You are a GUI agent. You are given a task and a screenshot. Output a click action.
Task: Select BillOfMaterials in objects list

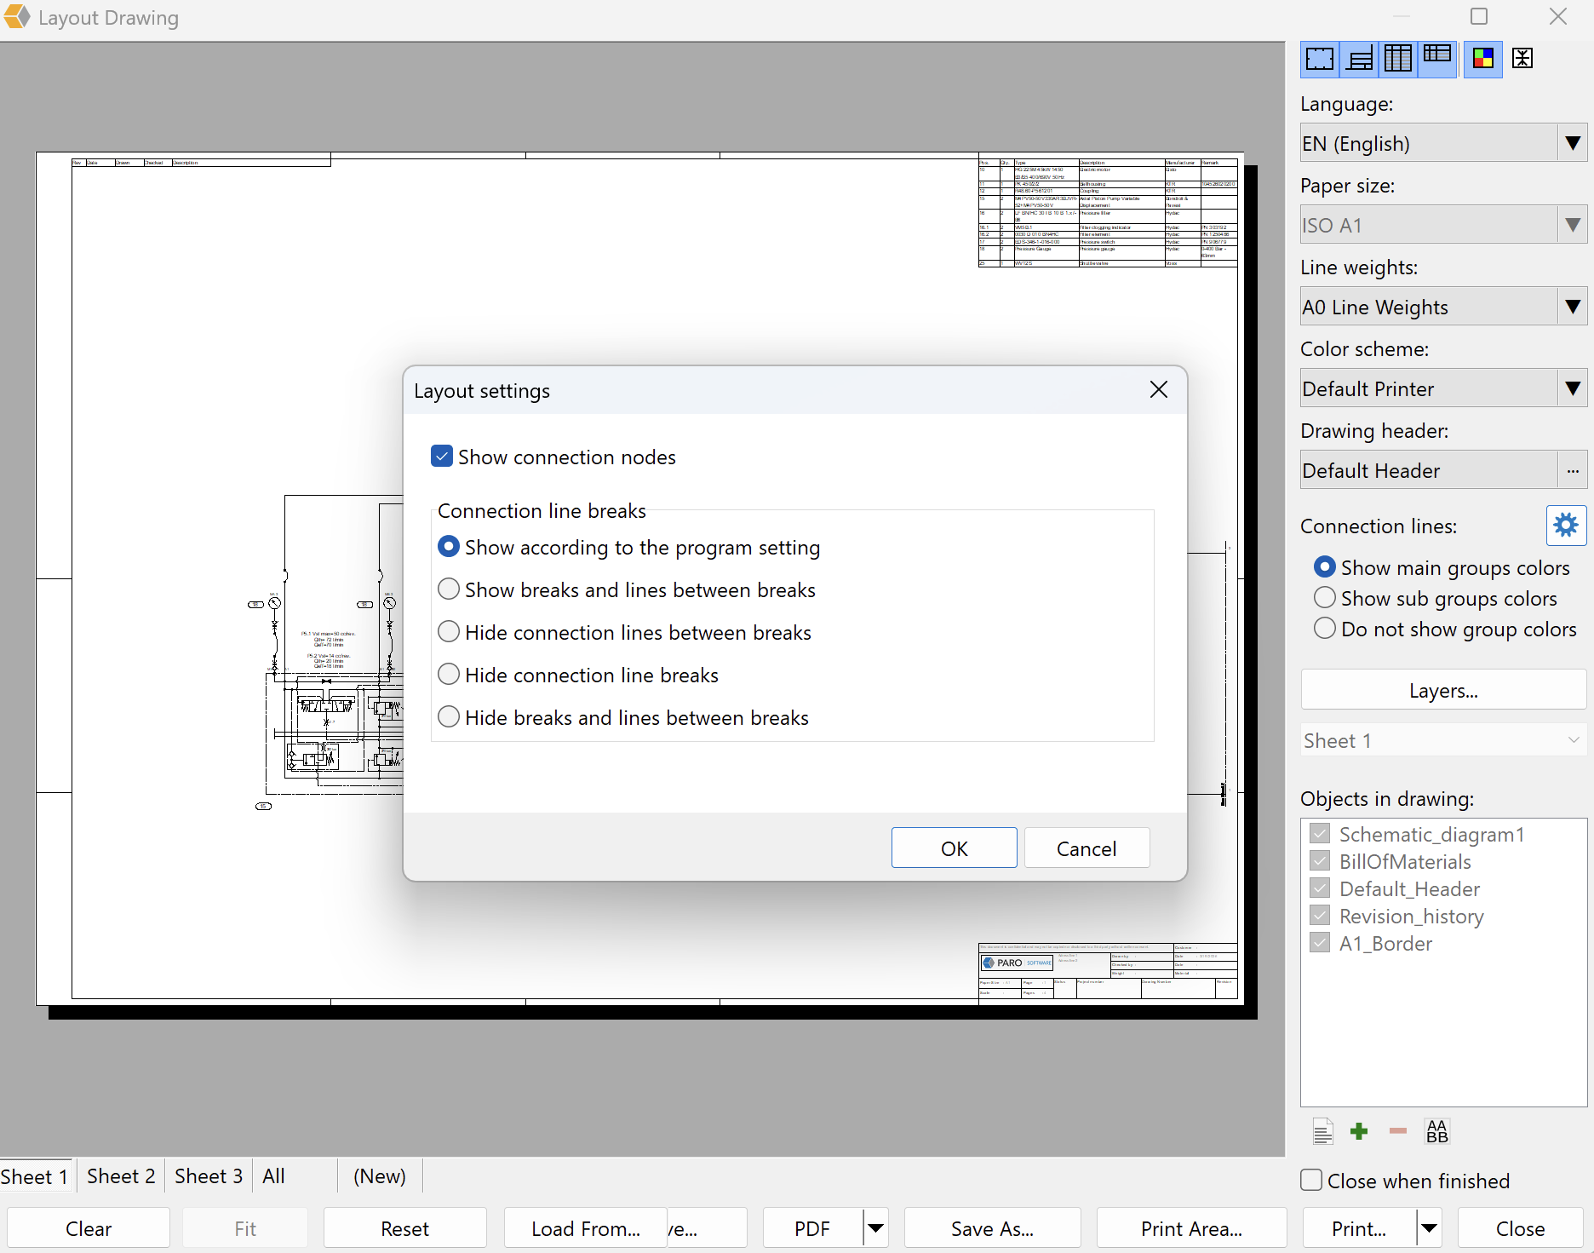(1405, 861)
